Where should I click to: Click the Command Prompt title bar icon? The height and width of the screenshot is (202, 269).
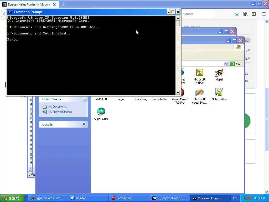pos(10,12)
